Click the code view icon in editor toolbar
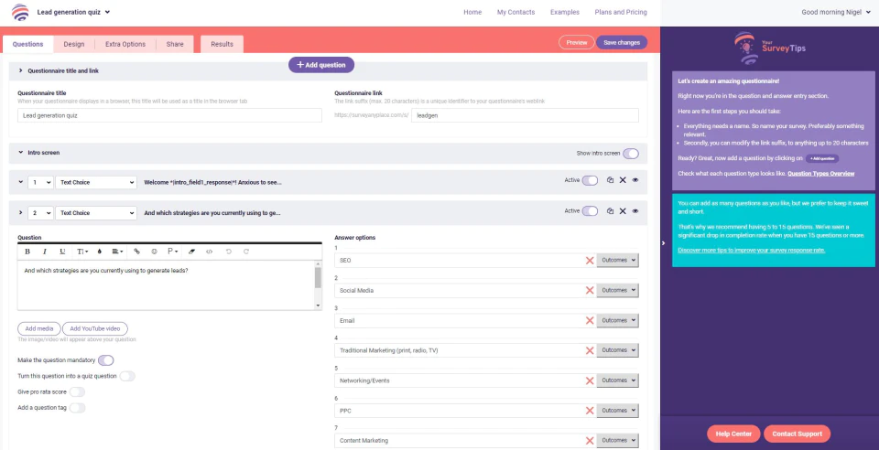This screenshot has height=450, width=879. (210, 251)
